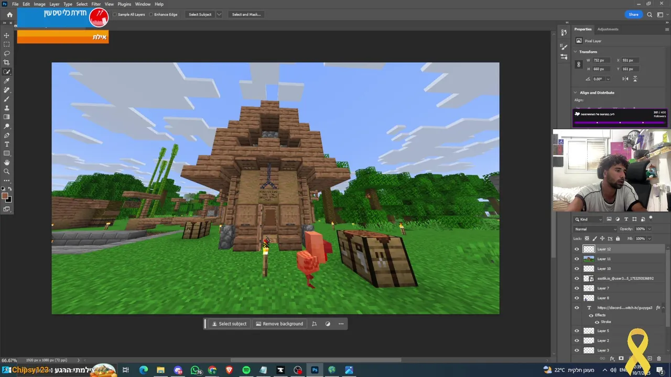The height and width of the screenshot is (377, 671).
Task: Click the foreground color swatch
Action: point(5,196)
